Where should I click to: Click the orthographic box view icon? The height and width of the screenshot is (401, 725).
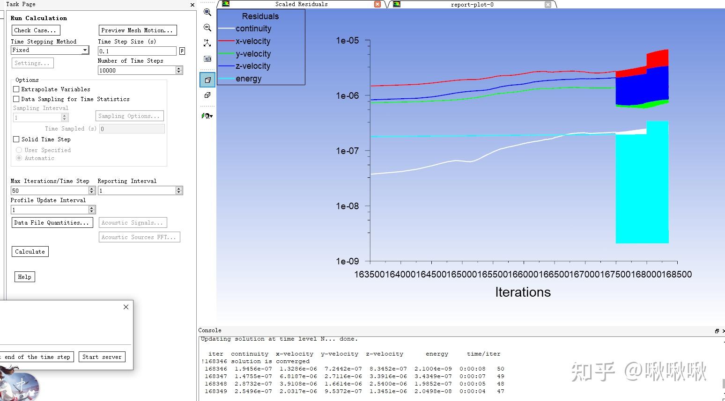tap(207, 95)
